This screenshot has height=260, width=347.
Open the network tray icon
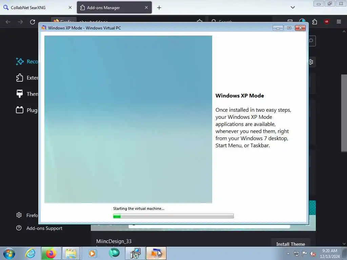coord(296,254)
